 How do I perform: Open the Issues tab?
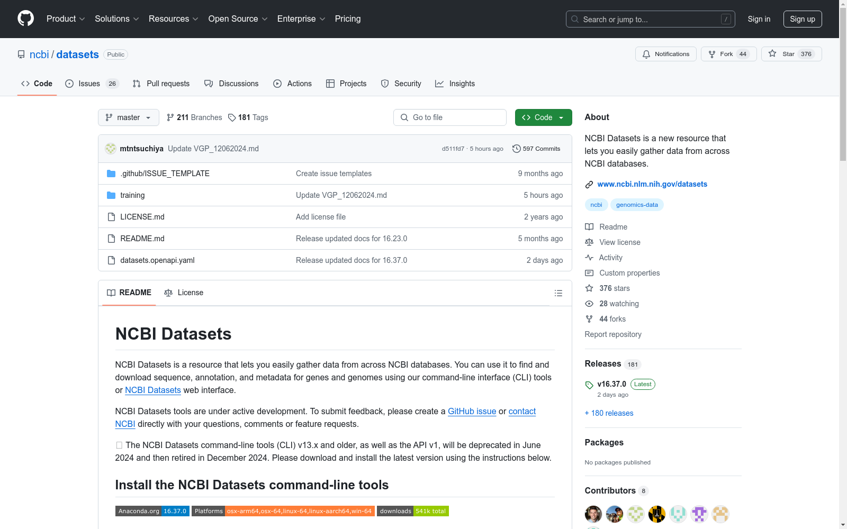92,84
